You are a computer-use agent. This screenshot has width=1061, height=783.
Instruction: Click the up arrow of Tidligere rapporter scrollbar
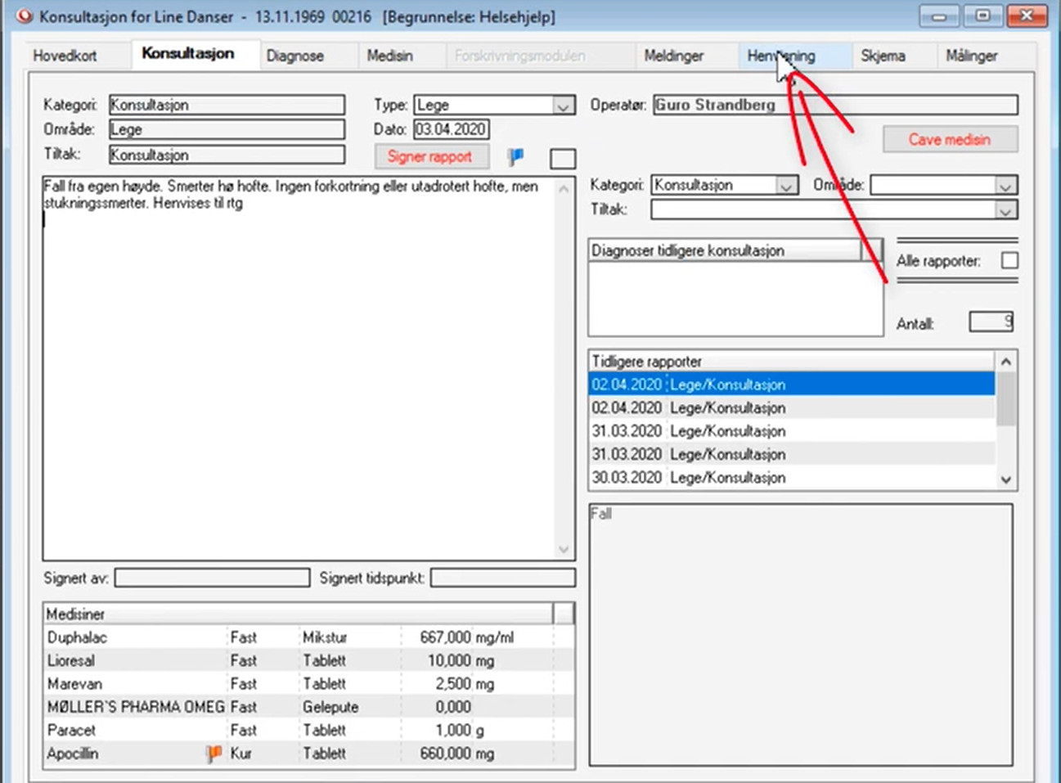[1006, 362]
